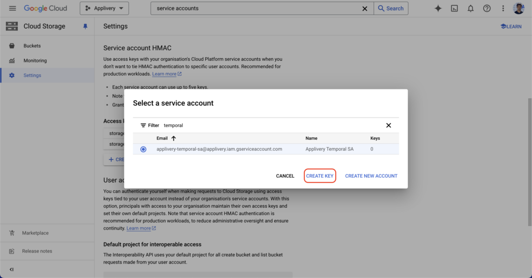This screenshot has width=532, height=278.
Task: Click the Email sort ascending arrow
Action: click(x=174, y=138)
